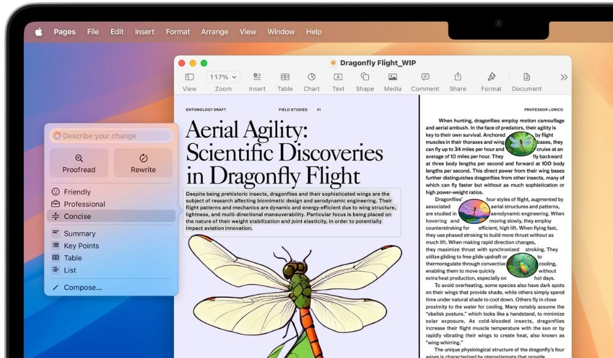Viewport: 613px width, 358px height.
Task: Close the Dragonfly Flight_WIP window
Action: tap(182, 63)
